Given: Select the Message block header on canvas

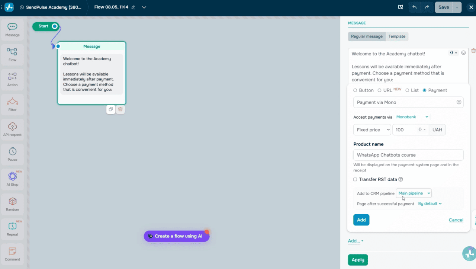Looking at the screenshot, I should [91, 47].
